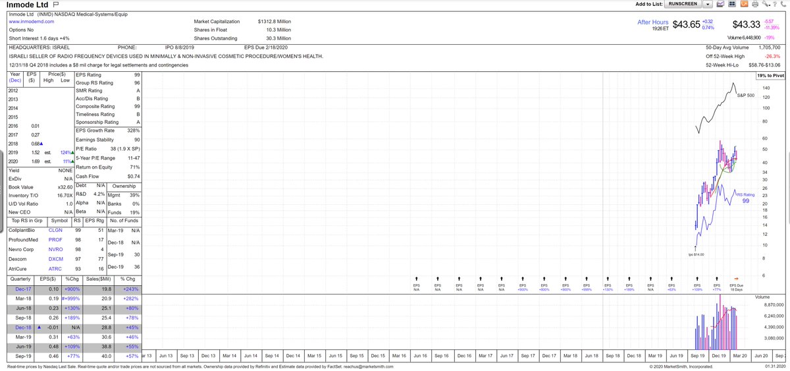Click the After Hours price $43.65
Screen dimensions: 790x371
[x=685, y=24]
